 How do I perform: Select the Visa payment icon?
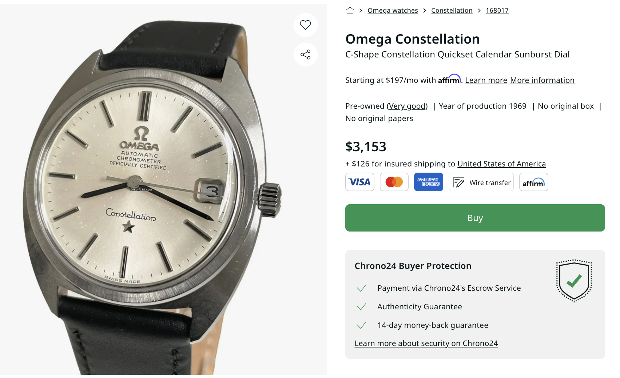pos(359,182)
